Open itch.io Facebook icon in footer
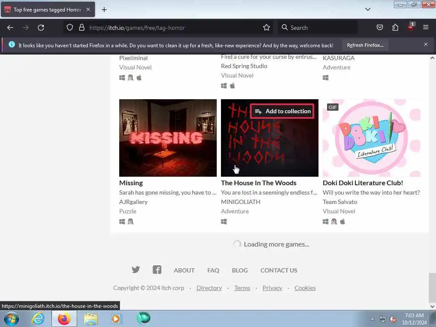436x327 pixels. (x=157, y=270)
